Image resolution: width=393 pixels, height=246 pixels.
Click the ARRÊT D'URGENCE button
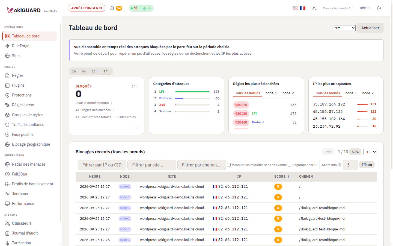coord(87,8)
